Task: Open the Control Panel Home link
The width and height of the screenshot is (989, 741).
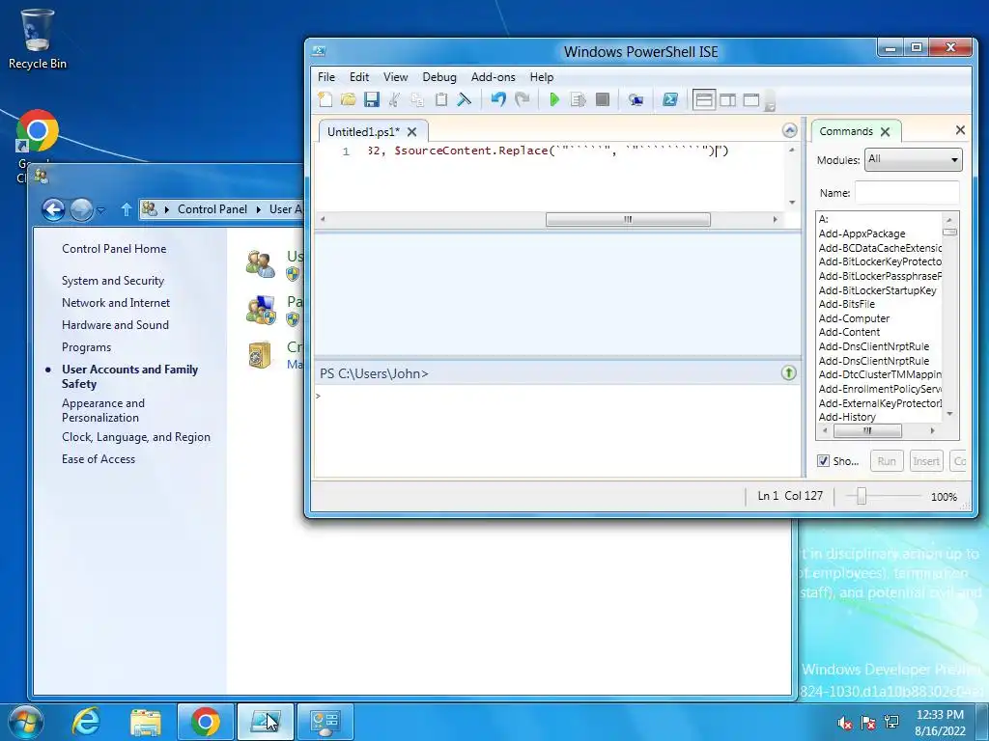Action: [x=114, y=249]
